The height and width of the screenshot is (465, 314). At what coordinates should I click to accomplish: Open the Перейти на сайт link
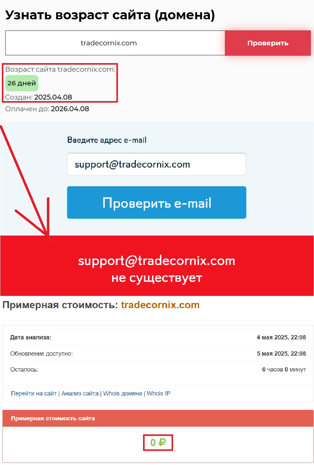click(x=34, y=393)
